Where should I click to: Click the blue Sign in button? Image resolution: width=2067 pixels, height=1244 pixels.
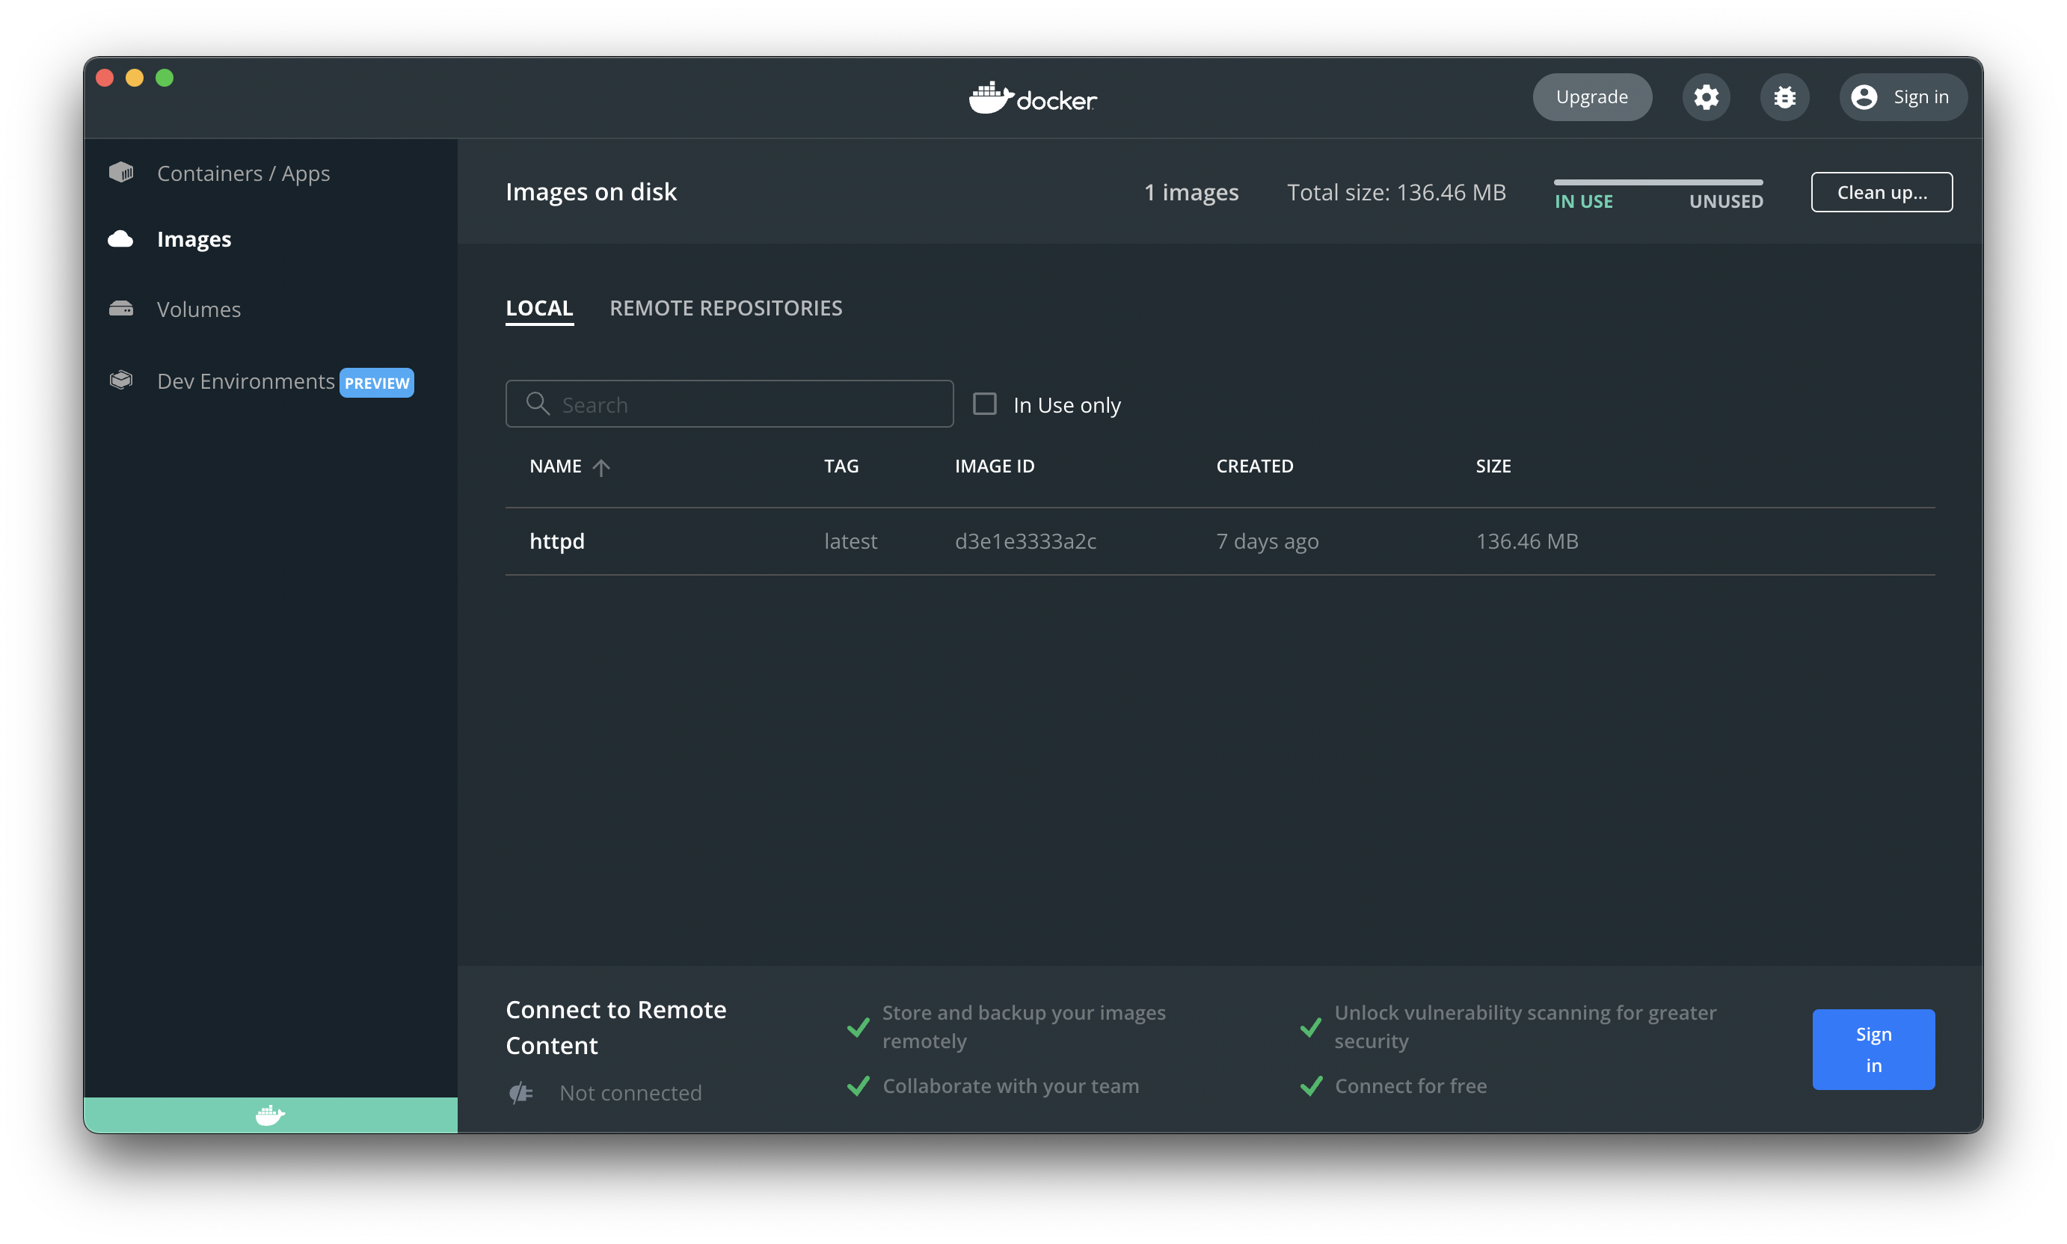[x=1873, y=1050]
